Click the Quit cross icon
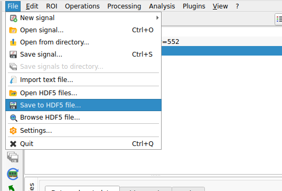 (x=13, y=144)
